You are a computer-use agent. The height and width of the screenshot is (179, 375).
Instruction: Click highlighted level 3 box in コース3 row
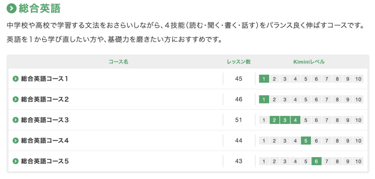point(285,120)
